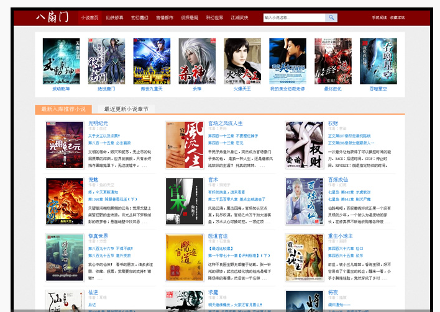440x312 pixels.
Task: Open the 修真世界 cover
Action: (x=65, y=257)
